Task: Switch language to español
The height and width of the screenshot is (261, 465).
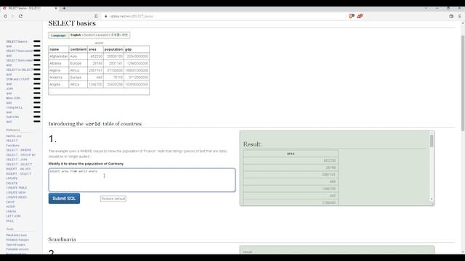Action: click(x=103, y=36)
